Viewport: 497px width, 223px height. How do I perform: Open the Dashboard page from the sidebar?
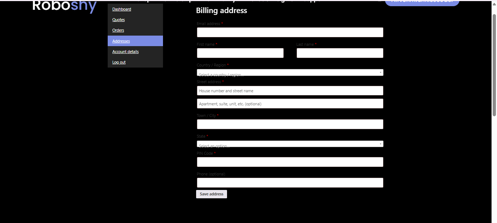click(x=122, y=9)
